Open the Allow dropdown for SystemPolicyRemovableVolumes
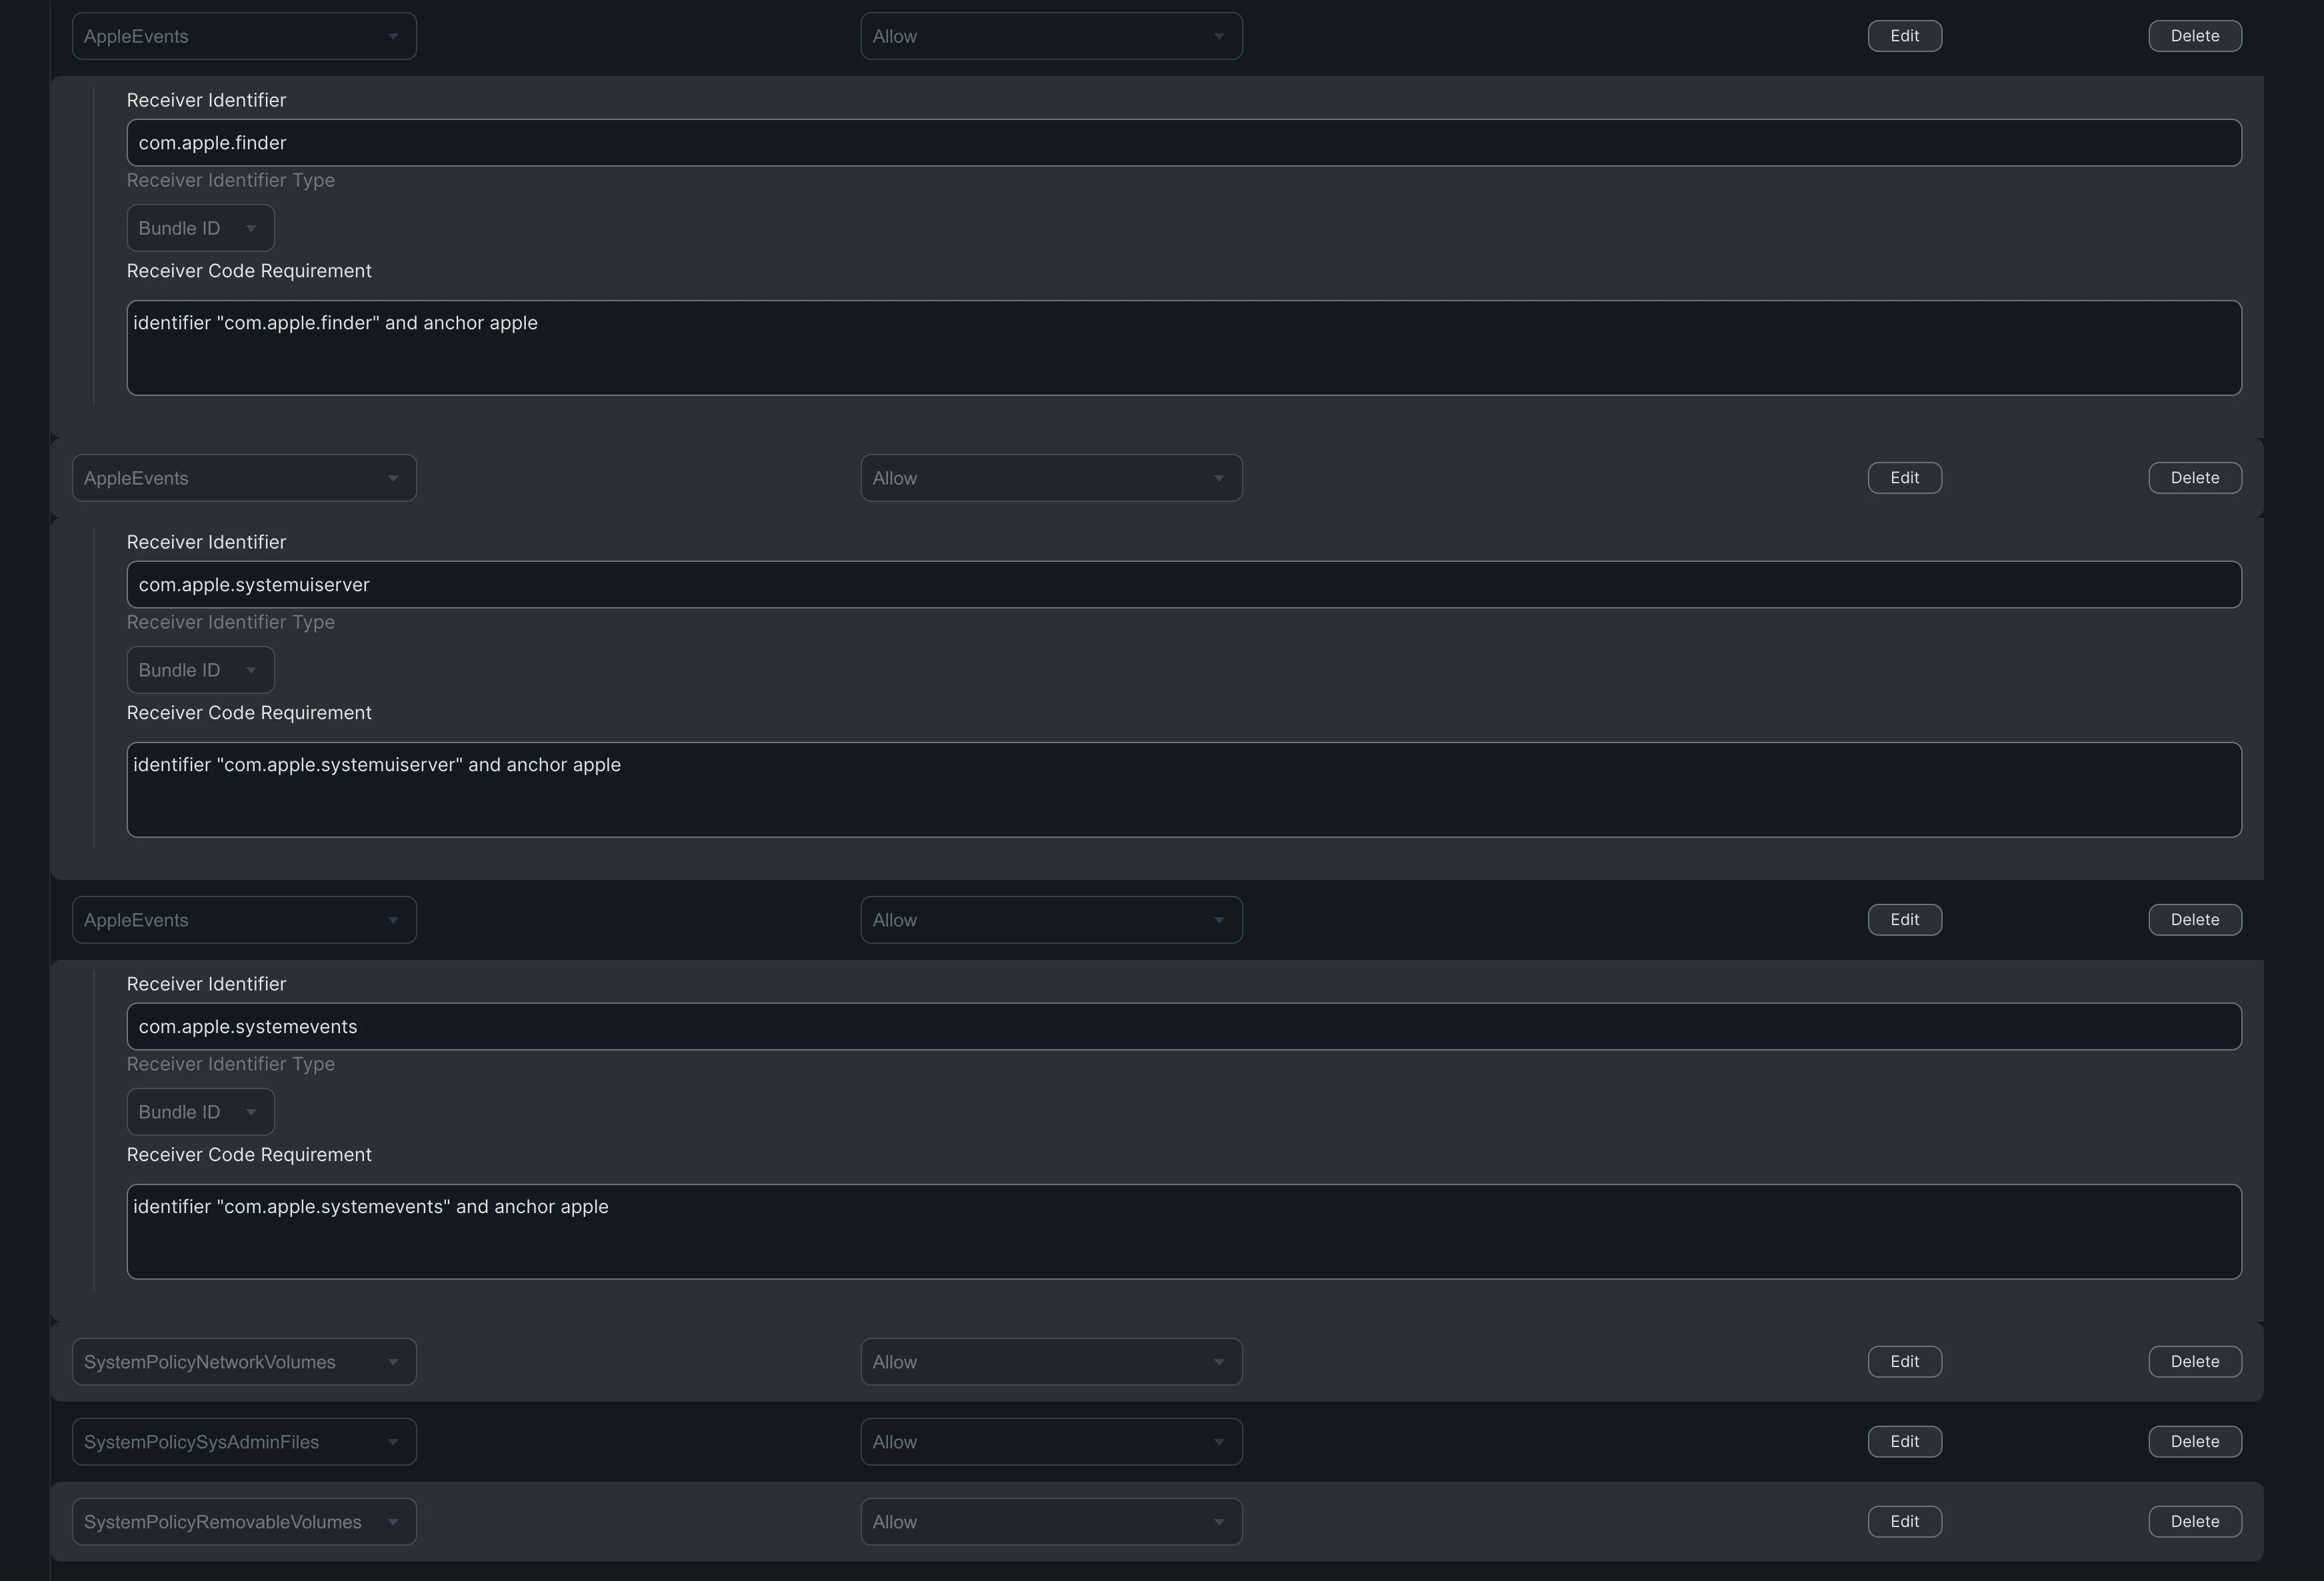2324x1581 pixels. 1051,1522
